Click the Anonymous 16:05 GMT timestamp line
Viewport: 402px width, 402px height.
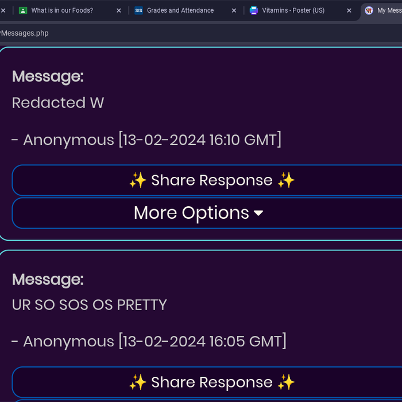pyautogui.click(x=149, y=341)
